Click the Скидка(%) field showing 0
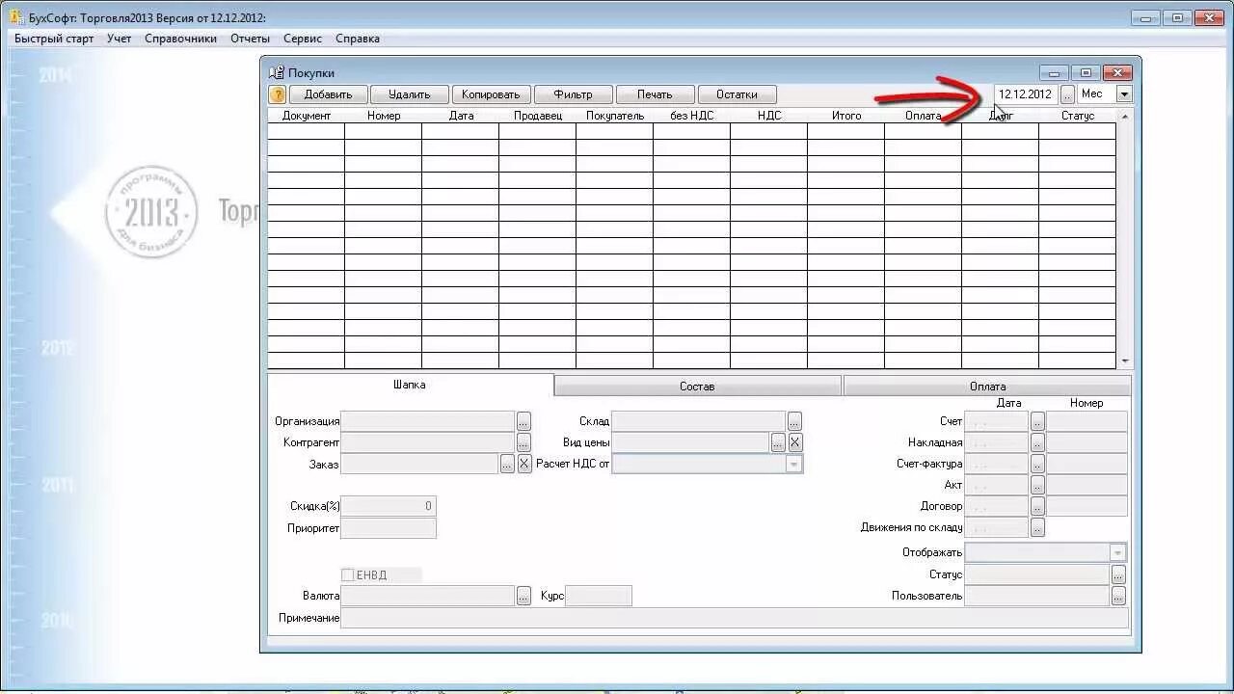The image size is (1234, 694). (389, 506)
